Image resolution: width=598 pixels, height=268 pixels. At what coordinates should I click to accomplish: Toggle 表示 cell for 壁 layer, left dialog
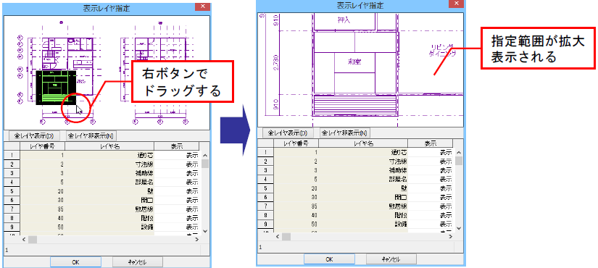point(177,191)
